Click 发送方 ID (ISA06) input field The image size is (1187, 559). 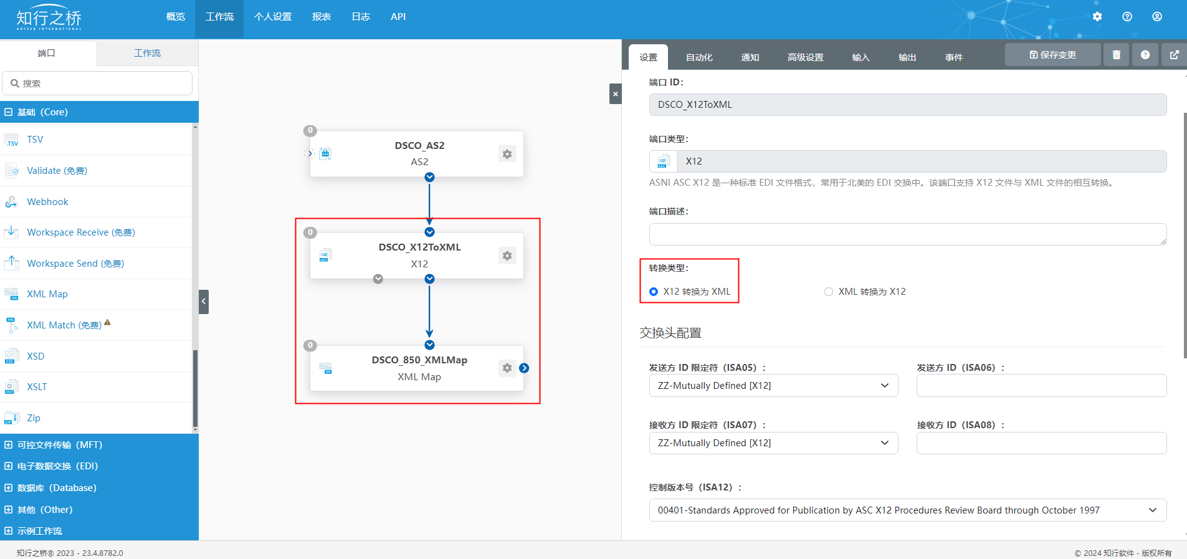1041,386
